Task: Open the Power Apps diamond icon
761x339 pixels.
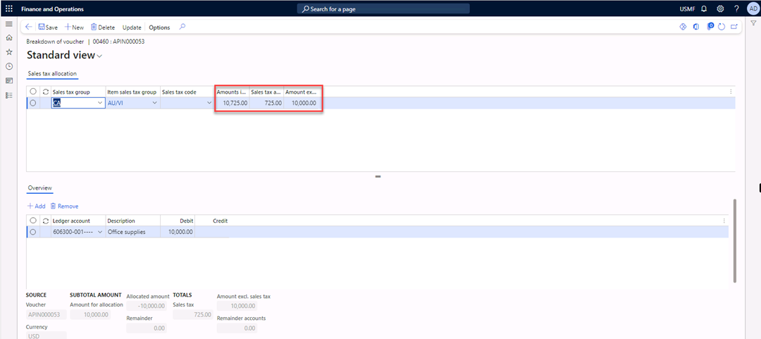Action: click(x=682, y=27)
